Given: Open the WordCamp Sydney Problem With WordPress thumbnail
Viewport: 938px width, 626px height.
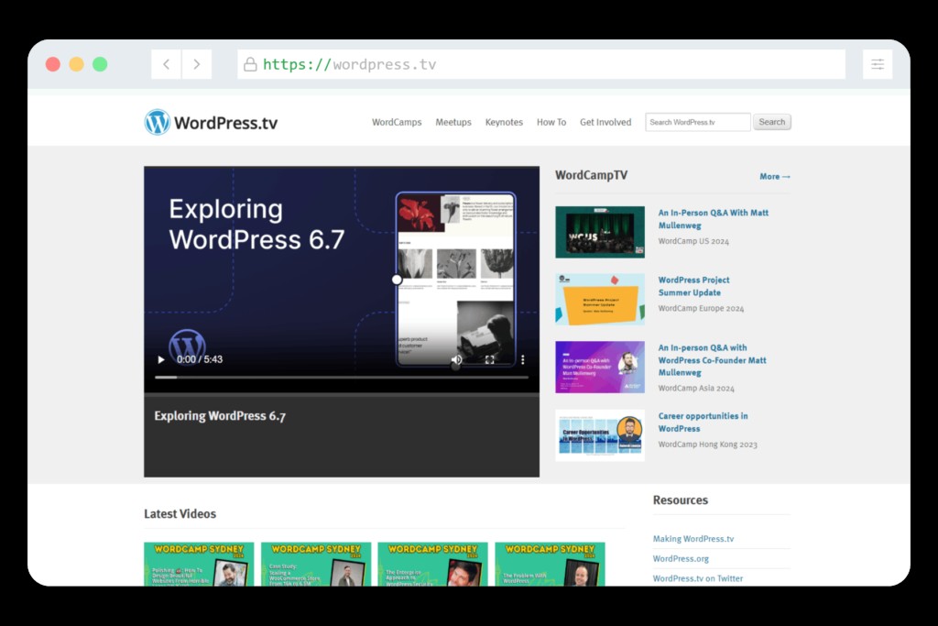Looking at the screenshot, I should [550, 564].
